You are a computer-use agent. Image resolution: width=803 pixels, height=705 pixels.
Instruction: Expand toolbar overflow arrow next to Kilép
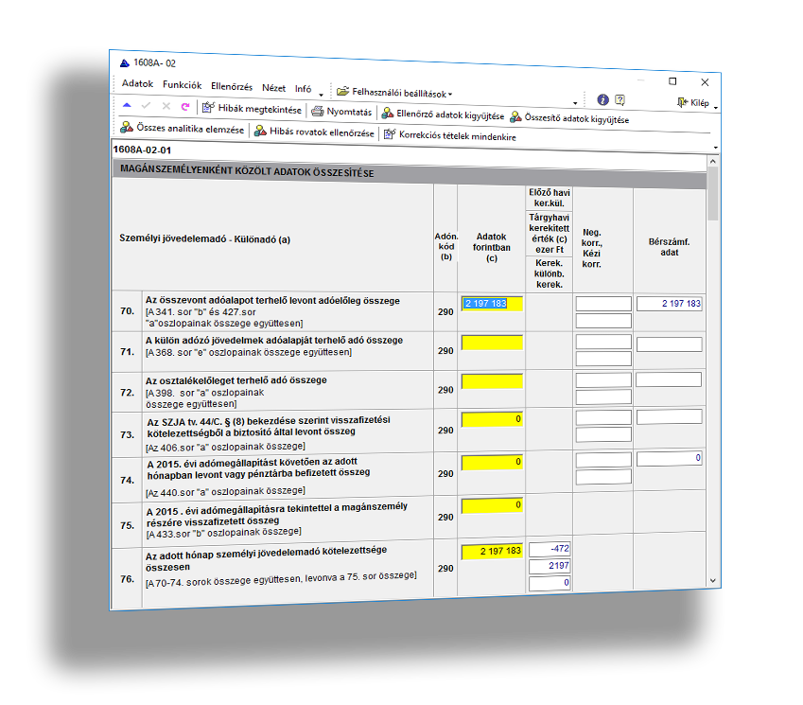[716, 108]
